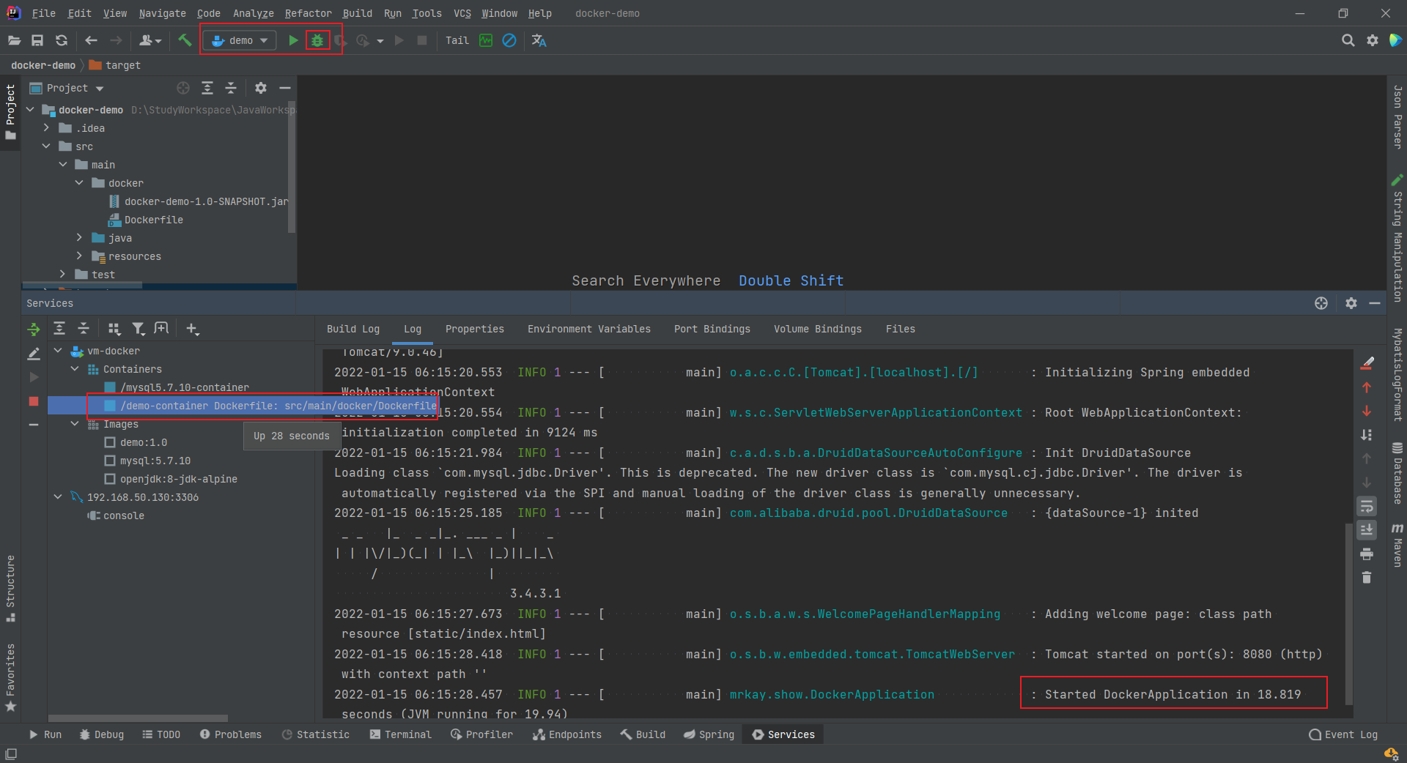1407x763 pixels.
Task: Click the Group By icon in Services toolbar
Action: [x=114, y=329]
